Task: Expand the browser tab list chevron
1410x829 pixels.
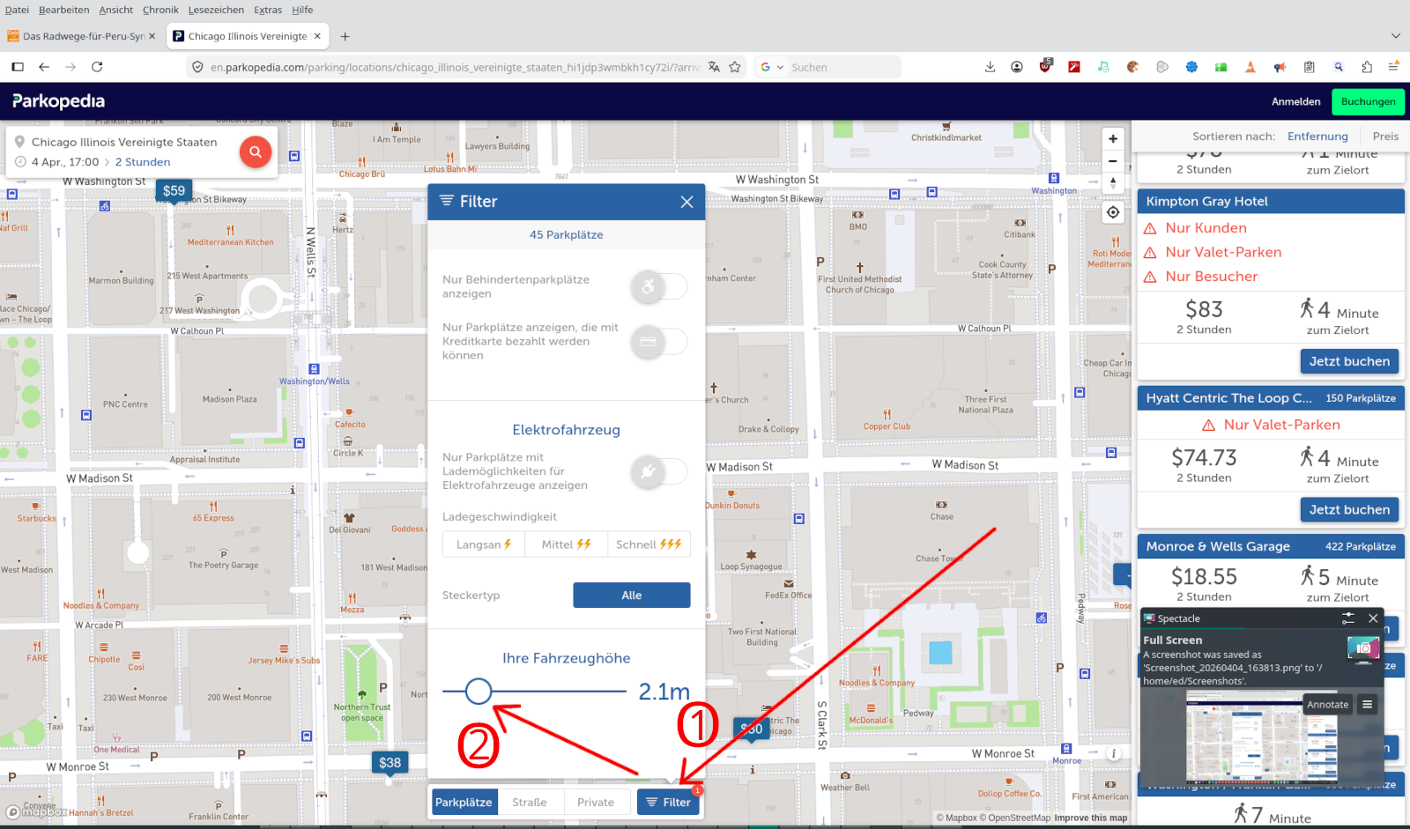Action: (x=1395, y=36)
